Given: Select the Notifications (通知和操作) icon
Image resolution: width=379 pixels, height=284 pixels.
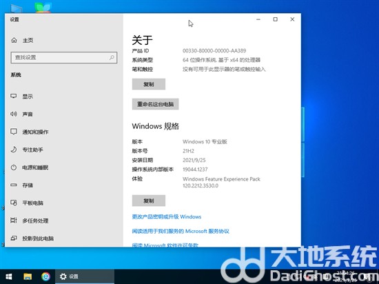Looking at the screenshot, I should coord(14,132).
